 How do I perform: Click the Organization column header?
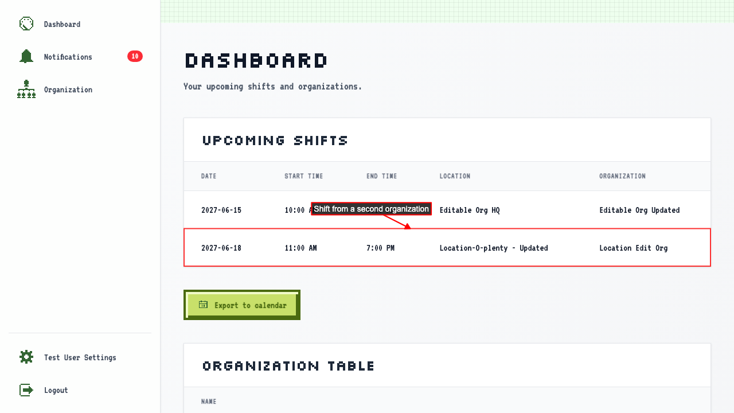click(x=622, y=176)
